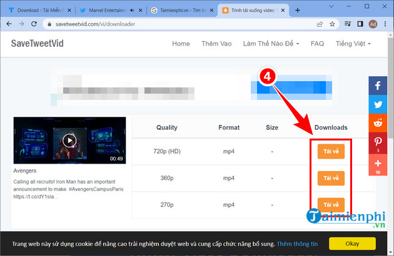The image size is (394, 256).
Task: Switch to the Marvel Entertainment tab
Action: pos(107,10)
